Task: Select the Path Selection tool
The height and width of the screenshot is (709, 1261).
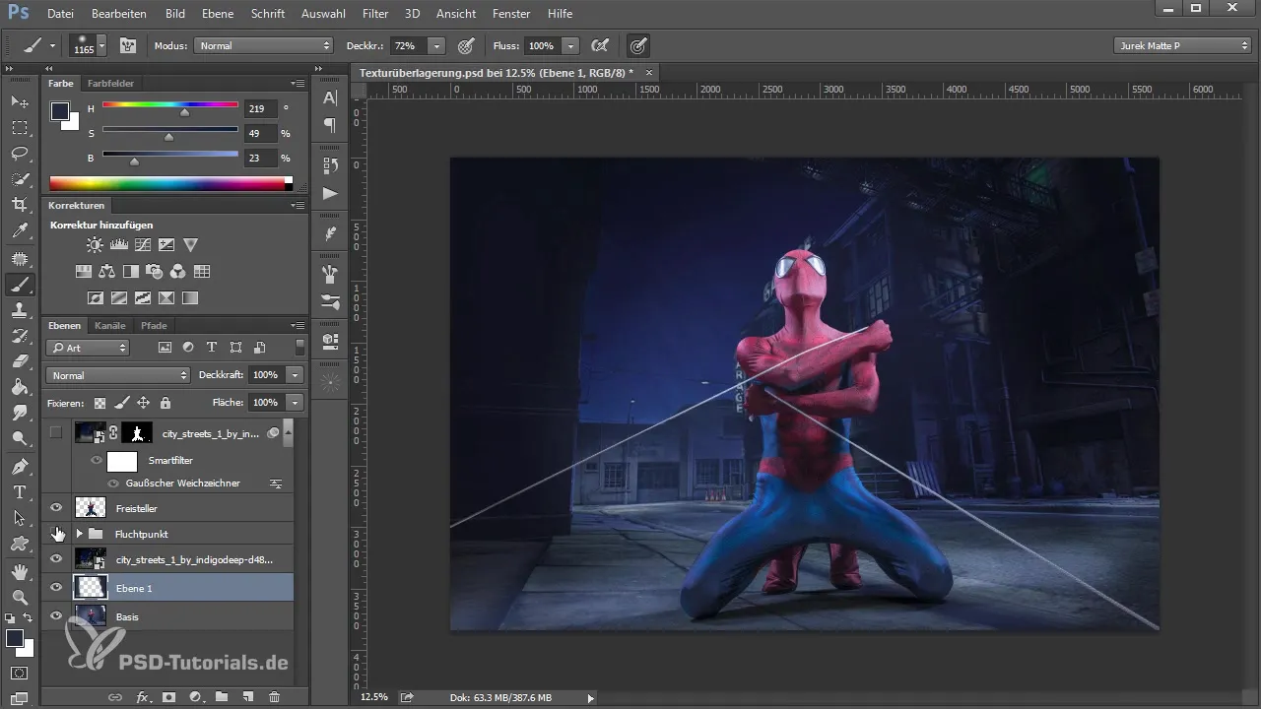Action: tap(20, 517)
